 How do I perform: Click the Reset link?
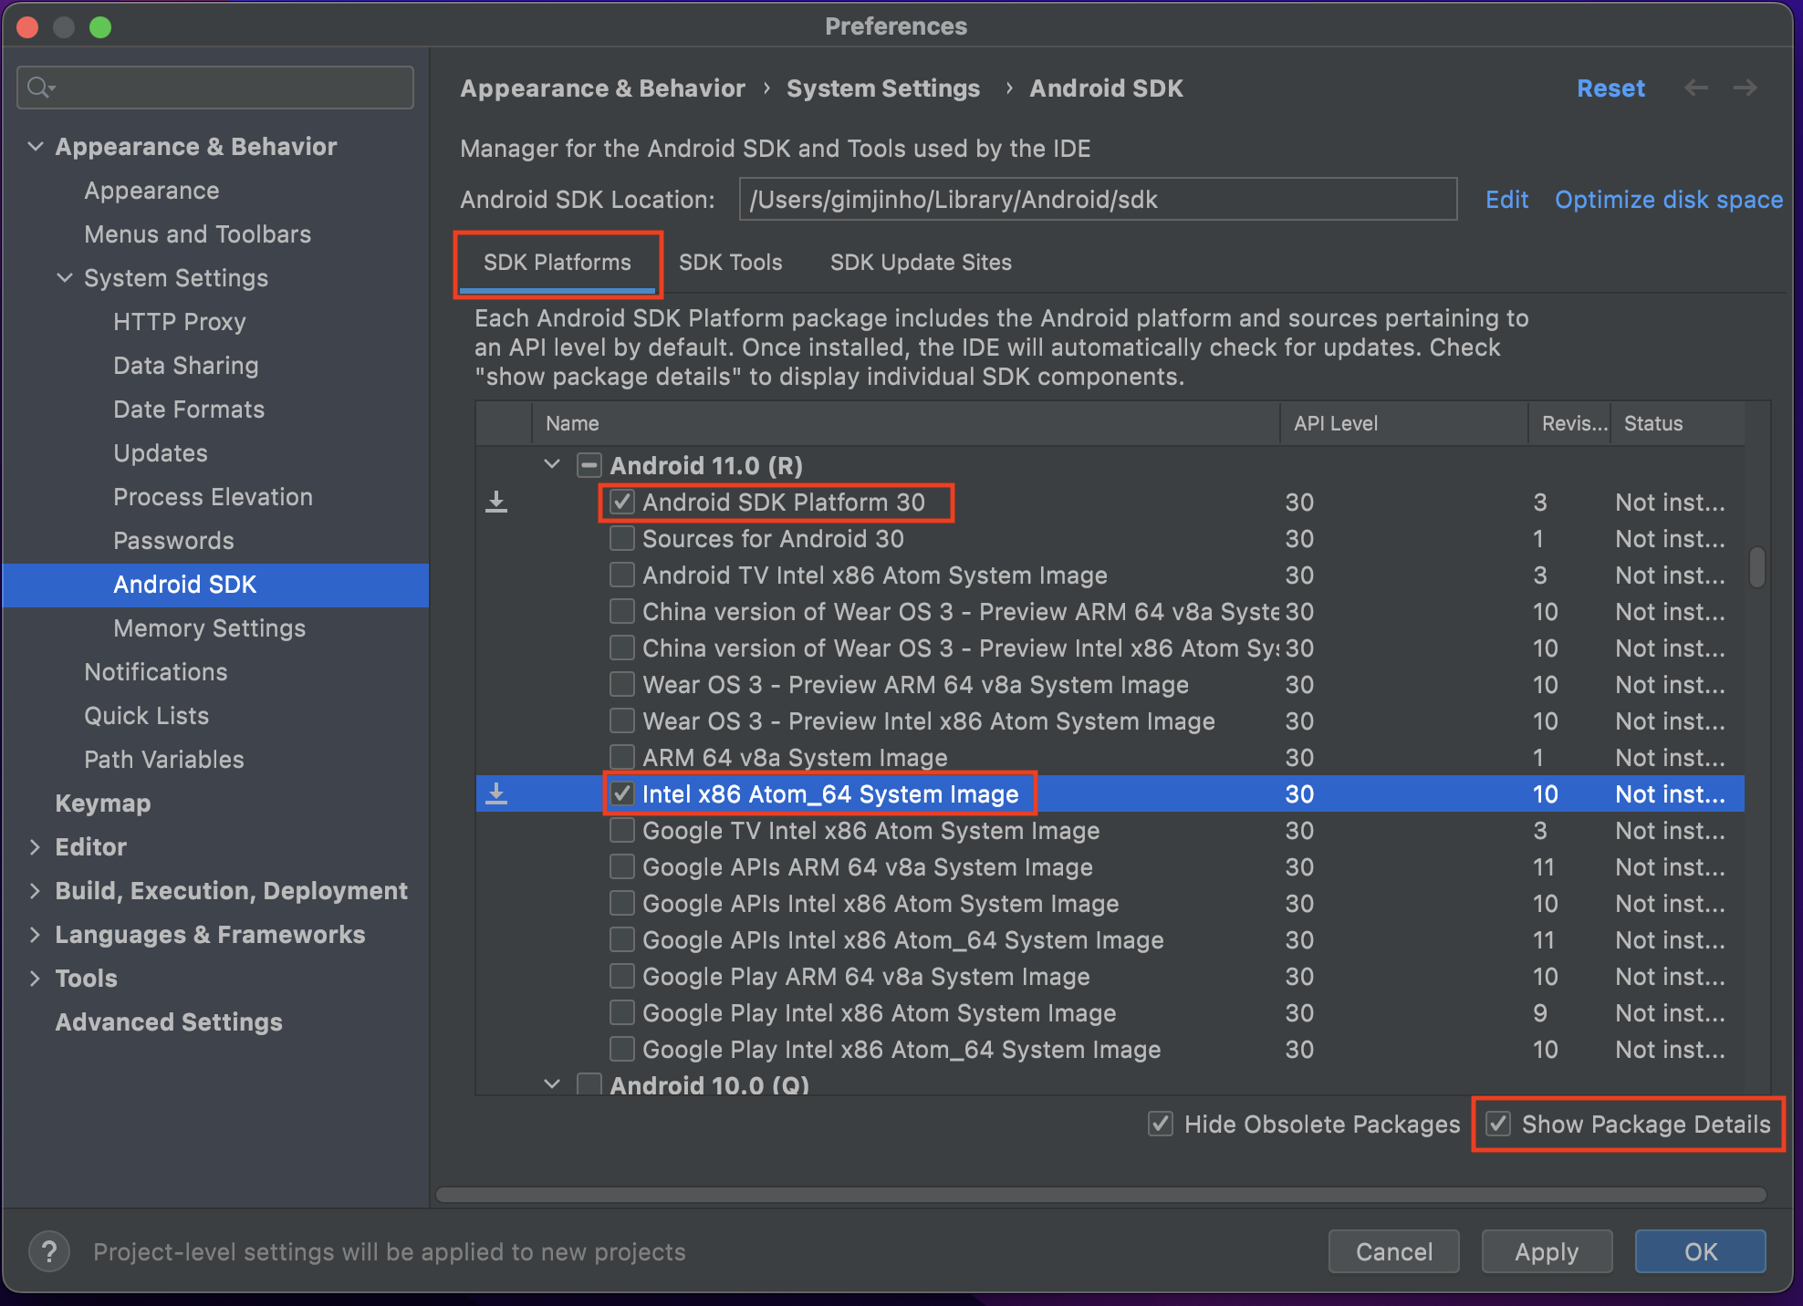coord(1610,88)
